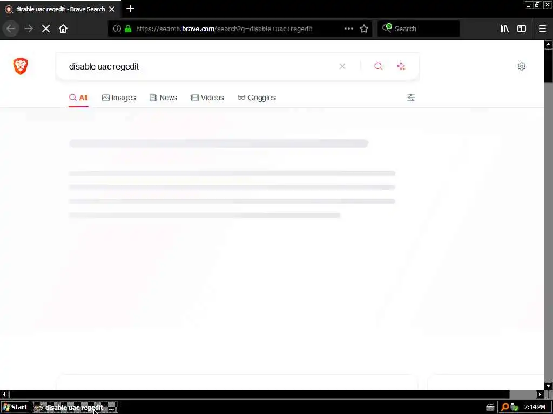
Task: Close the Brave Search tab
Action: point(112,9)
